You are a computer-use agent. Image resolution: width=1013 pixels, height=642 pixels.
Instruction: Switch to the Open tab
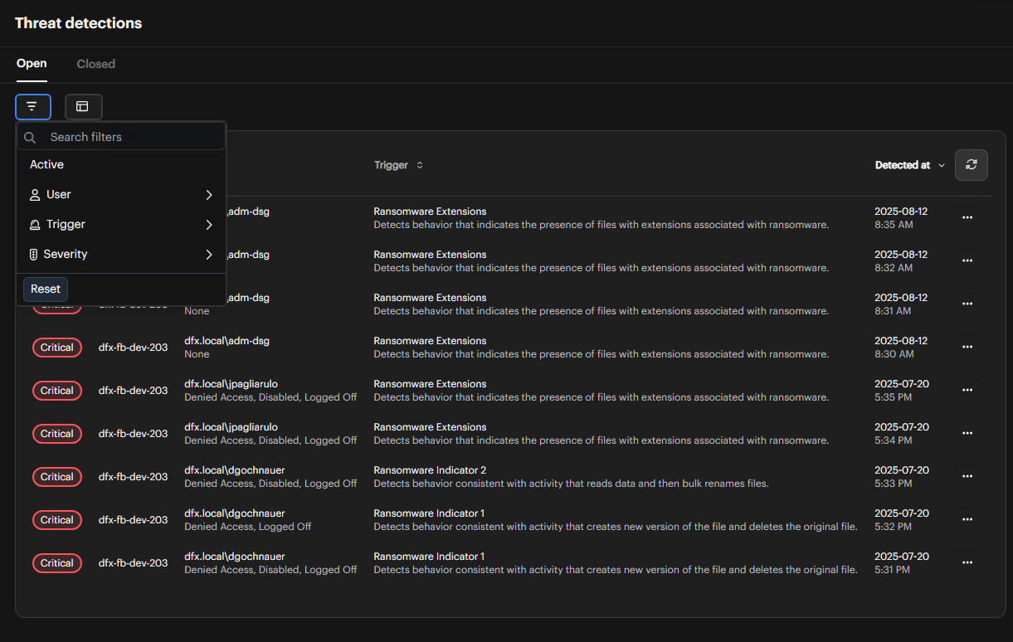coord(32,64)
